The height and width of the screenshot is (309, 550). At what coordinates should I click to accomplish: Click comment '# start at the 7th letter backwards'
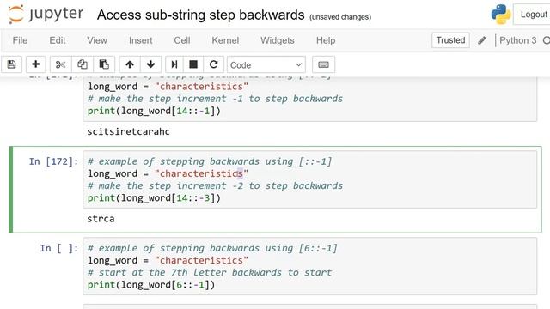pyautogui.click(x=185, y=273)
